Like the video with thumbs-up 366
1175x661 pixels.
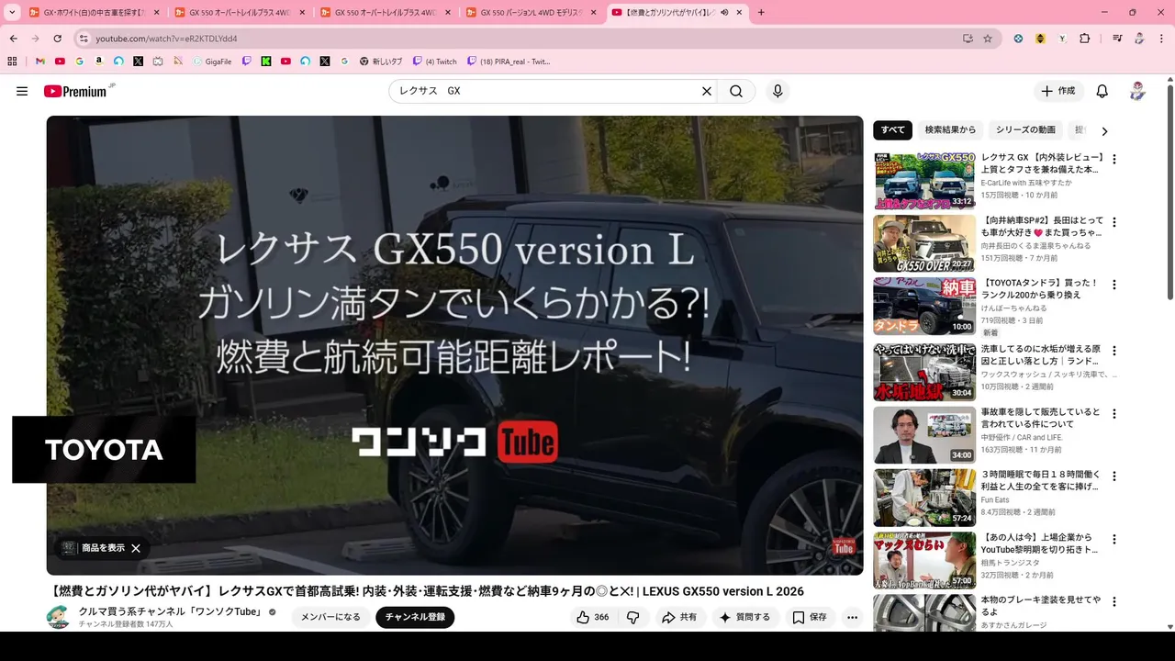click(592, 617)
